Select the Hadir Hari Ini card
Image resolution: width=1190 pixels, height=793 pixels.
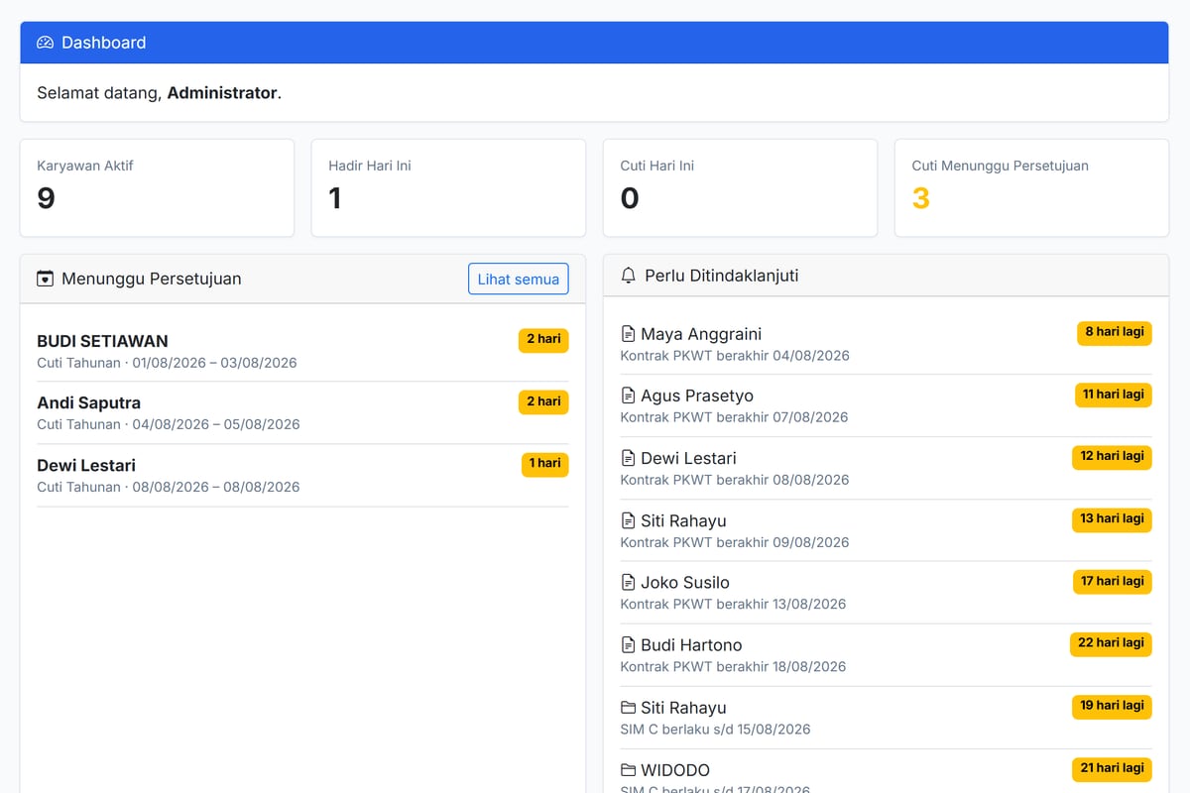(448, 187)
